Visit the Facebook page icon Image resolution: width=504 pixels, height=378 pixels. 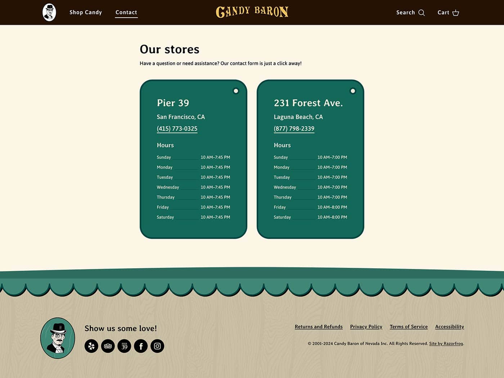pos(141,346)
